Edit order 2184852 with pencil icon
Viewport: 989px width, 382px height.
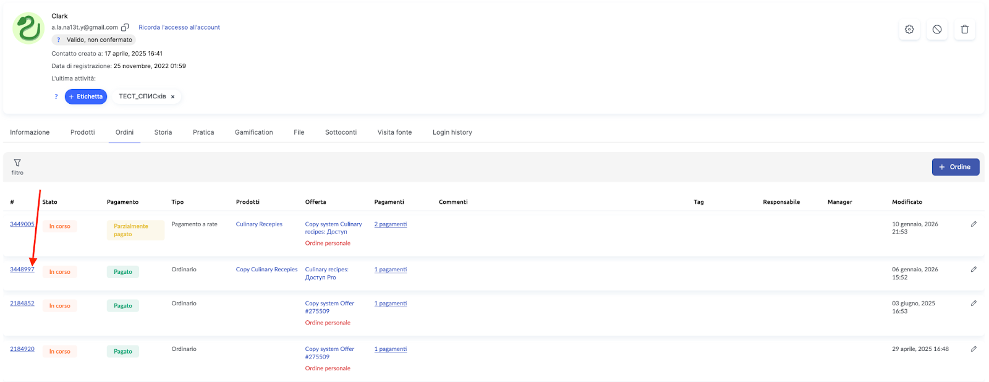(x=974, y=303)
